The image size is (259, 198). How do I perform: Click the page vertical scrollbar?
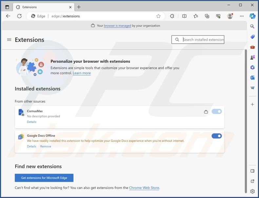pos(246,121)
